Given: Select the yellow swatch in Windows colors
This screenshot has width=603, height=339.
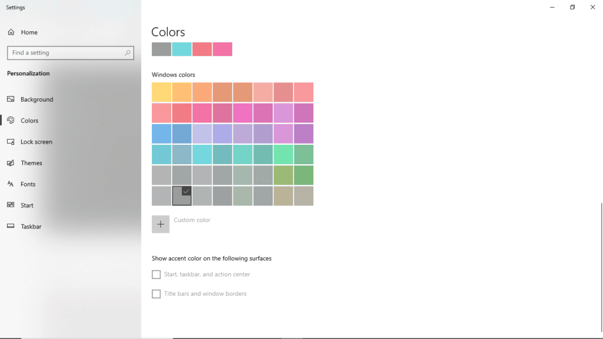Looking at the screenshot, I should (x=161, y=92).
